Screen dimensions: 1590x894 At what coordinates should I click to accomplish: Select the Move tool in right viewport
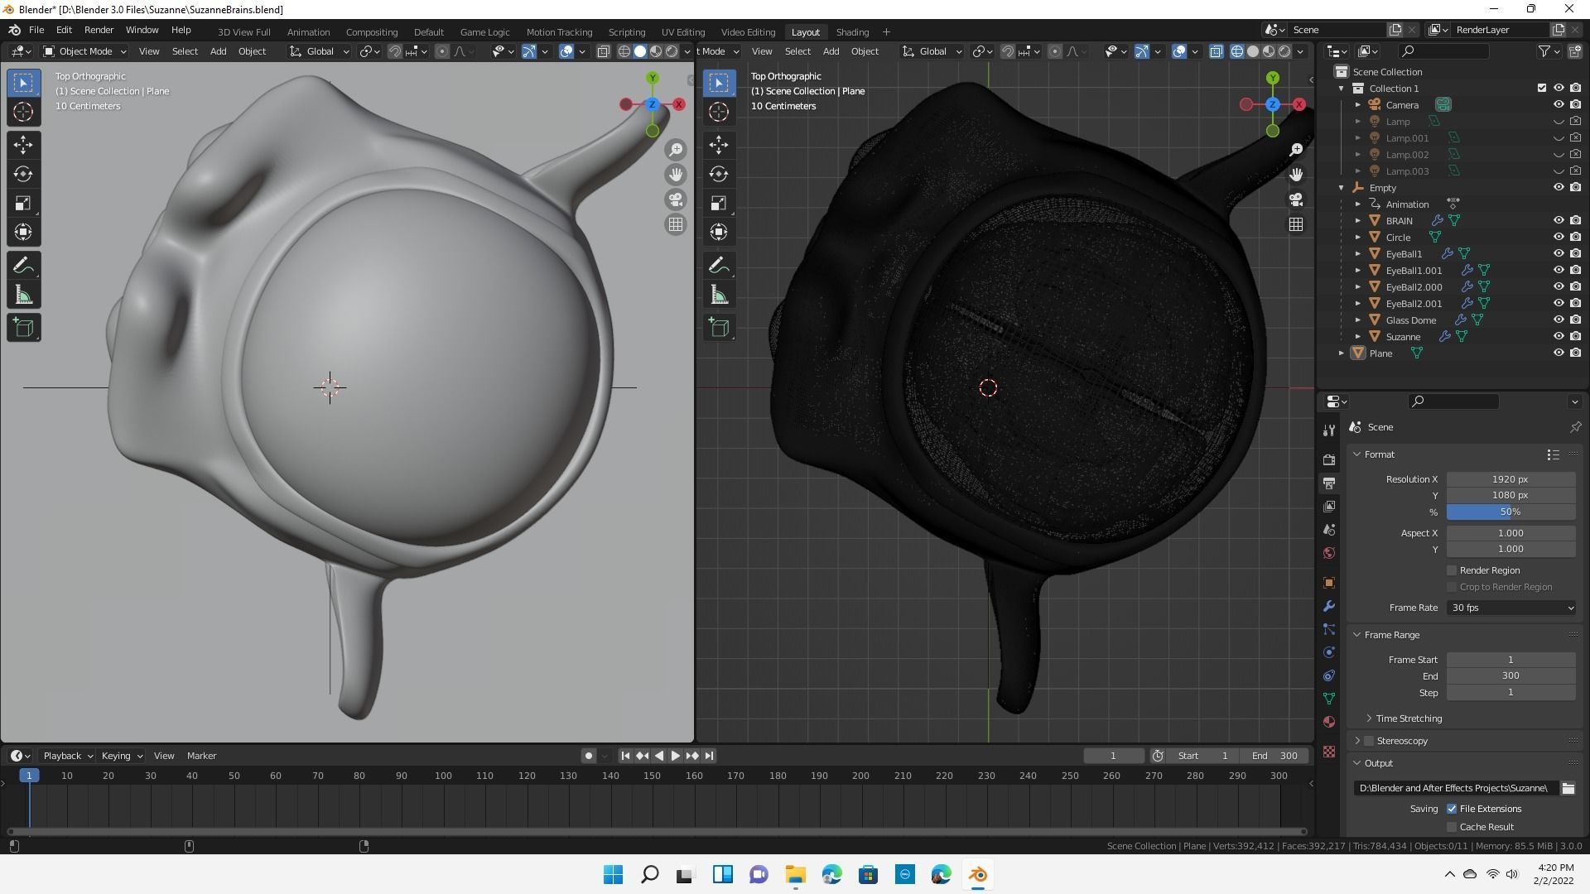(x=719, y=145)
